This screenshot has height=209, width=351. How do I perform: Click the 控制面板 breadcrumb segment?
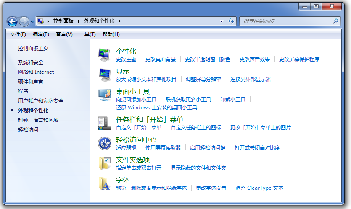pyautogui.click(x=63, y=21)
